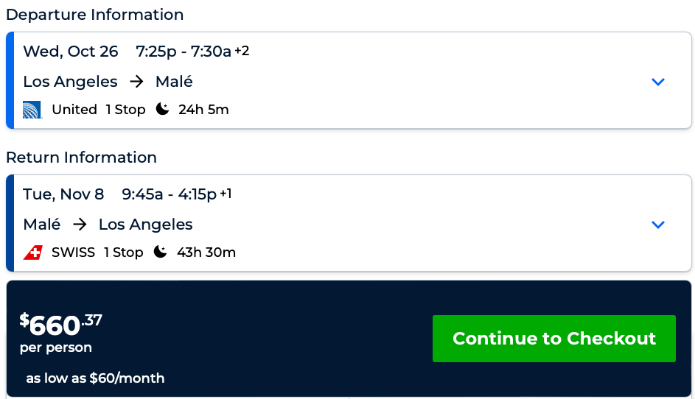The width and height of the screenshot is (695, 399).
Task: Click the 7:25p - 7:30a departure times
Action: point(184,52)
